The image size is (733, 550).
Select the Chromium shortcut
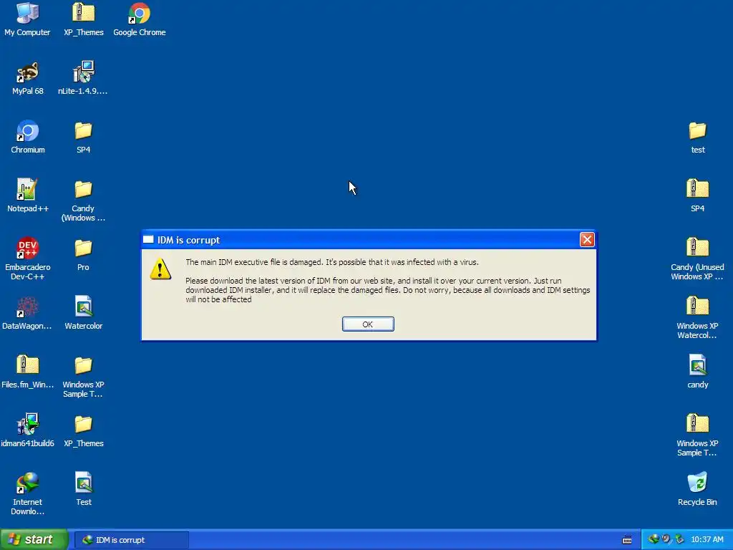point(28,137)
